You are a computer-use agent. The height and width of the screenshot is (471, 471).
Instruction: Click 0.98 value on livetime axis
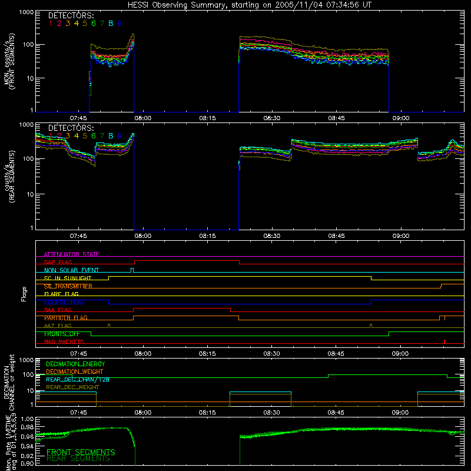(x=27, y=427)
